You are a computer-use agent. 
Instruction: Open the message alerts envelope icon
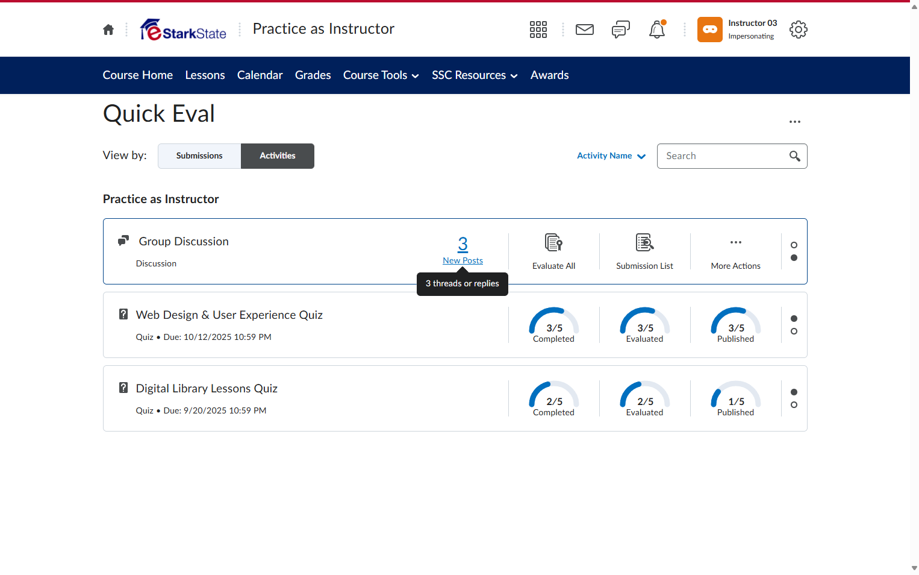tap(585, 30)
